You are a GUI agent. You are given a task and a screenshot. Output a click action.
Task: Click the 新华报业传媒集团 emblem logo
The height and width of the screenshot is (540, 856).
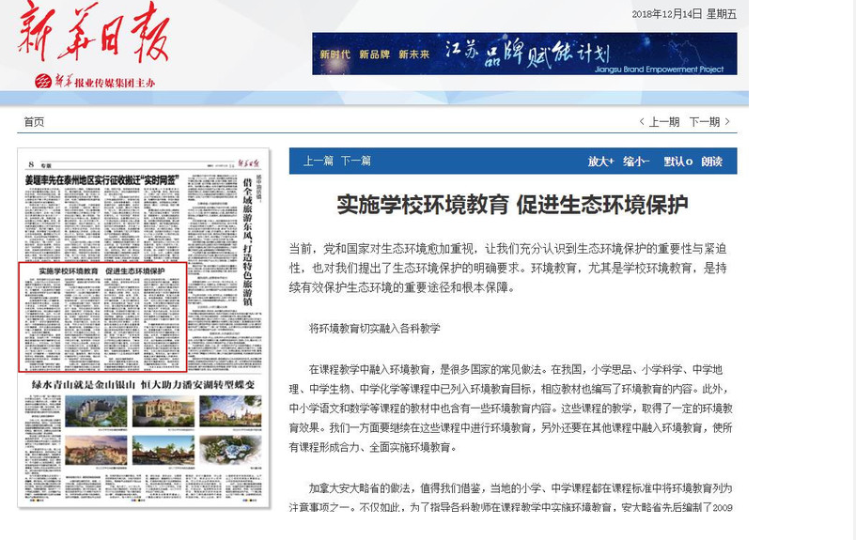(x=43, y=82)
